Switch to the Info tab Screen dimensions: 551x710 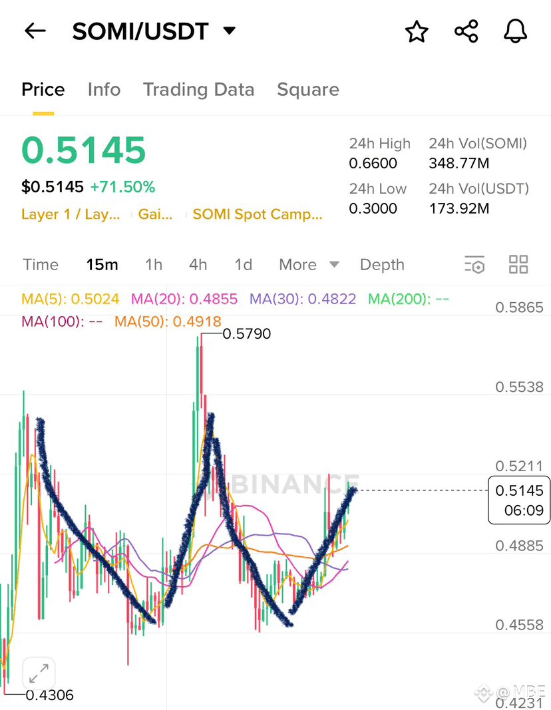(104, 89)
